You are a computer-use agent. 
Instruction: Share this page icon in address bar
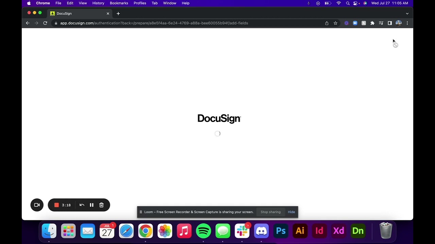point(327,23)
